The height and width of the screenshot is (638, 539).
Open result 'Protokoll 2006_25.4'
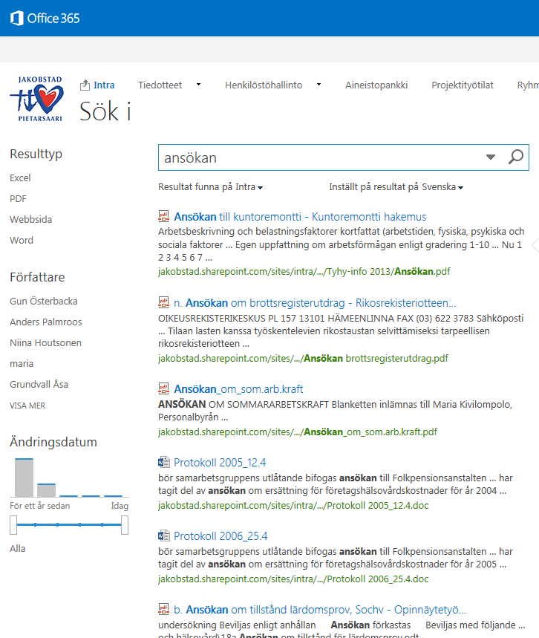[220, 536]
